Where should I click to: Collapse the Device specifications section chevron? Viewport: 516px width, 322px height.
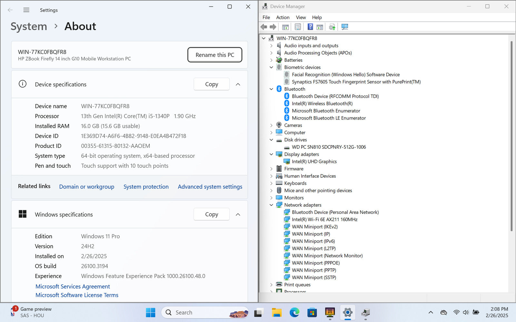point(238,84)
